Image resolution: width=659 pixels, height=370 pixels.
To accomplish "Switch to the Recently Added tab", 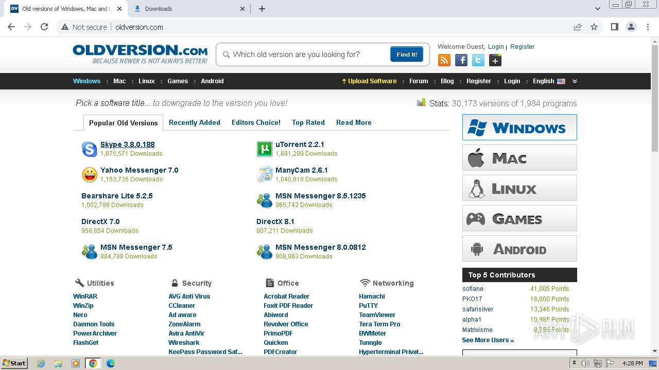I will 195,122.
